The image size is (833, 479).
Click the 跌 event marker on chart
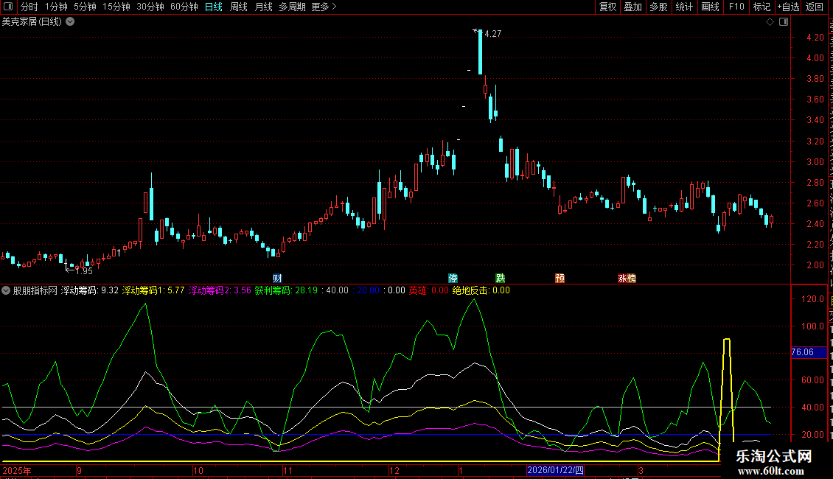[501, 279]
